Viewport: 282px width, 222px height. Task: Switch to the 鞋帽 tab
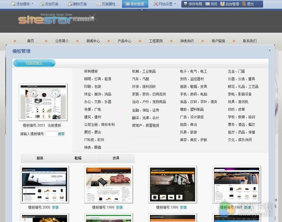78,158
